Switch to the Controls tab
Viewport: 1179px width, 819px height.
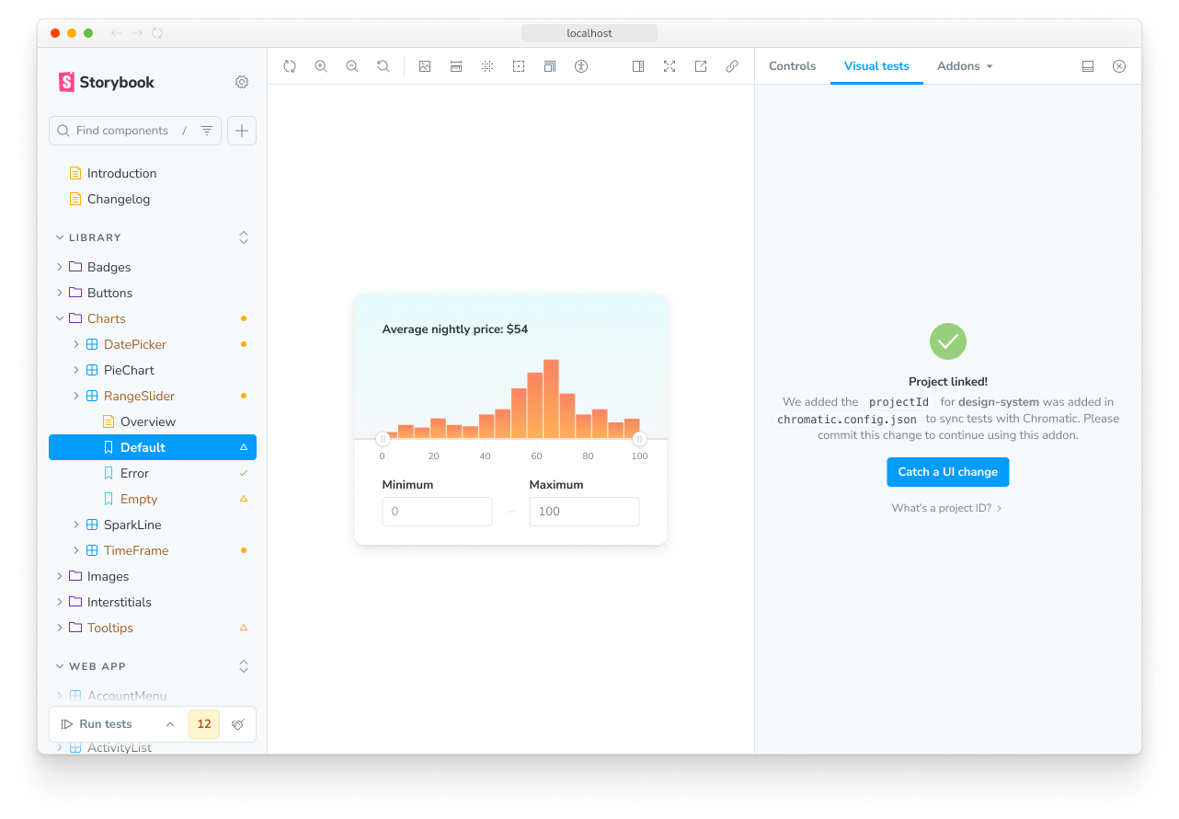click(792, 65)
